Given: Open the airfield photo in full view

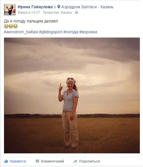Looking at the screenshot, I should [x=72, y=95].
